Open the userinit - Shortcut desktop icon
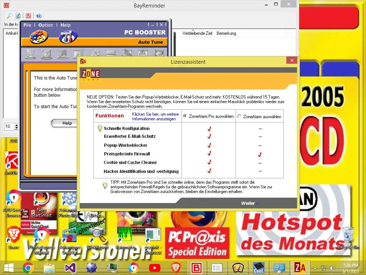 pyautogui.click(x=153, y=241)
